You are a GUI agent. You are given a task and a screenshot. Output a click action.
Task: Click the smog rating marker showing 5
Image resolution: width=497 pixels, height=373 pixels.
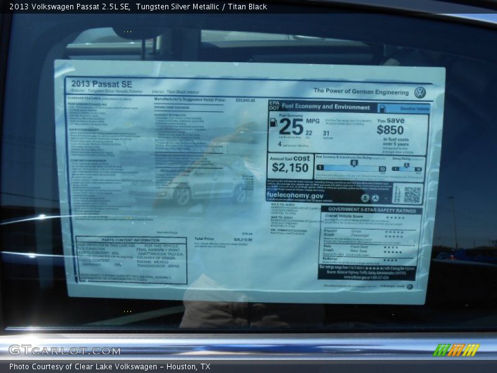tap(406, 165)
